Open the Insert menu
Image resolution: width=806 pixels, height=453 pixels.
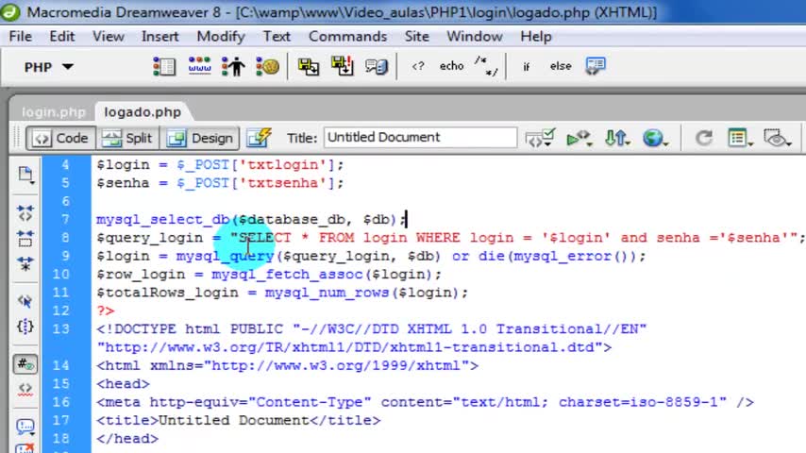coord(160,37)
